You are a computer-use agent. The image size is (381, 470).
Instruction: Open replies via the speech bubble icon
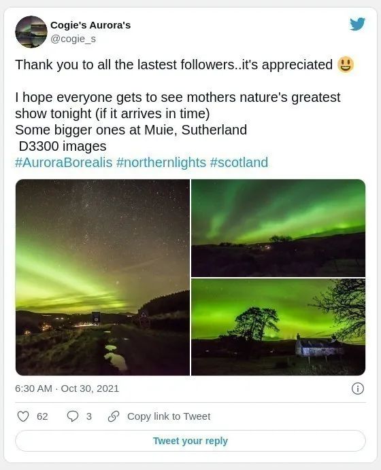click(72, 416)
